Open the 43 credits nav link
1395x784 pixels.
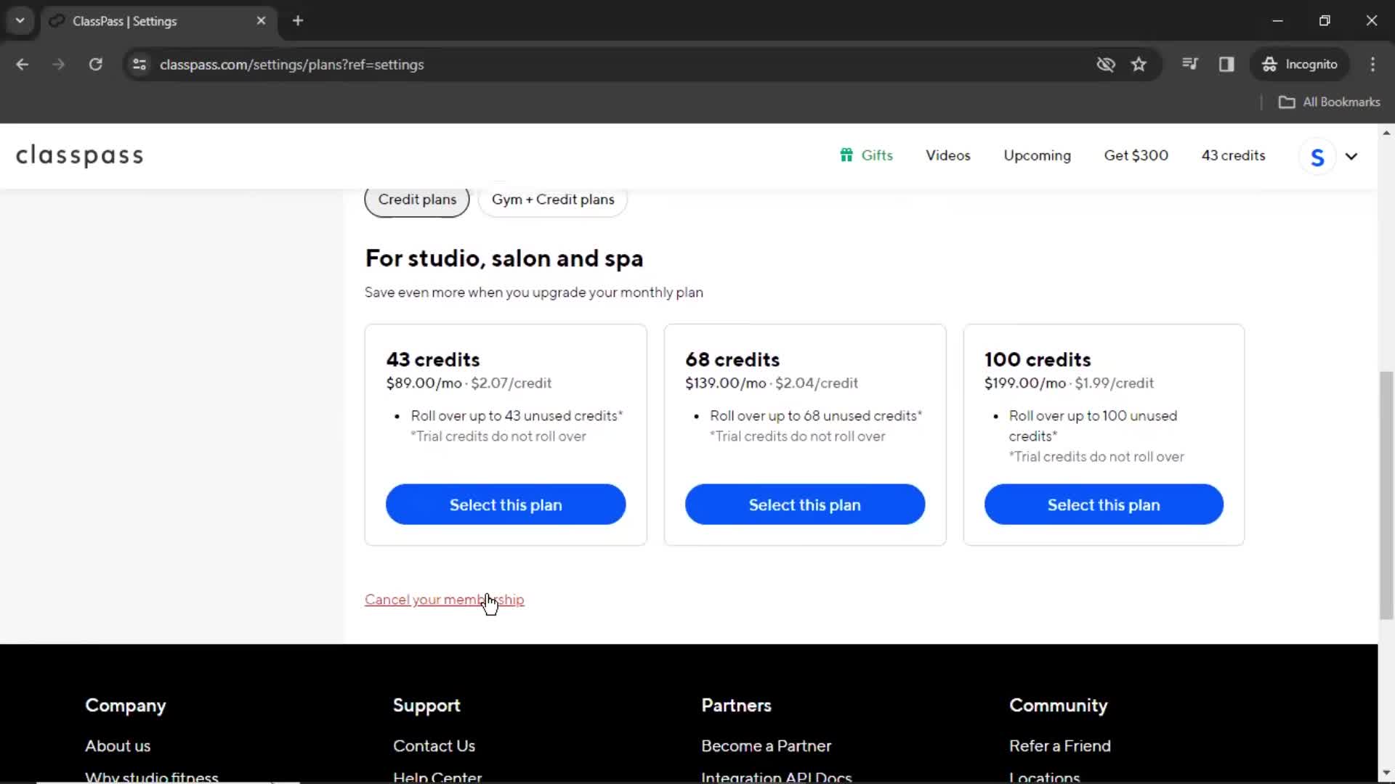1233,155
